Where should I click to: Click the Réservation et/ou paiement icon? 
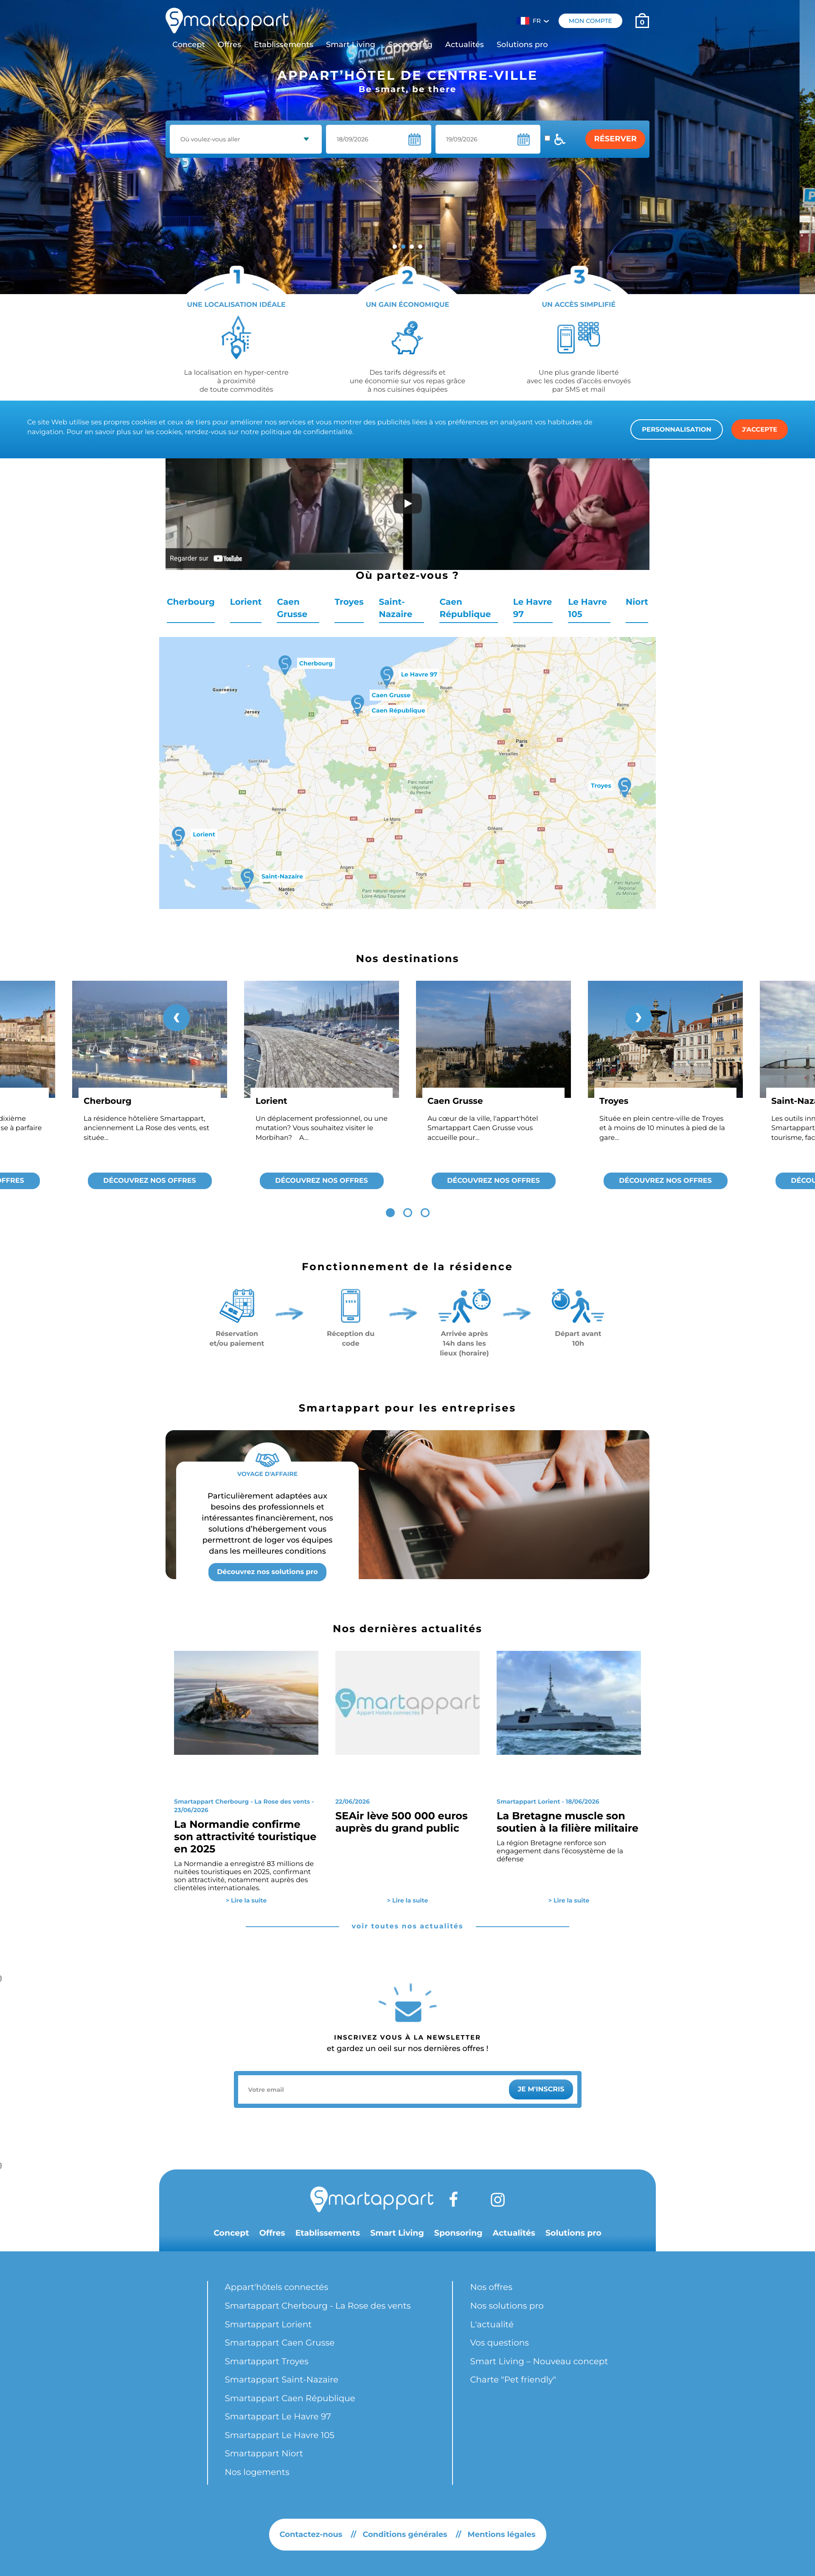pyautogui.click(x=237, y=1305)
